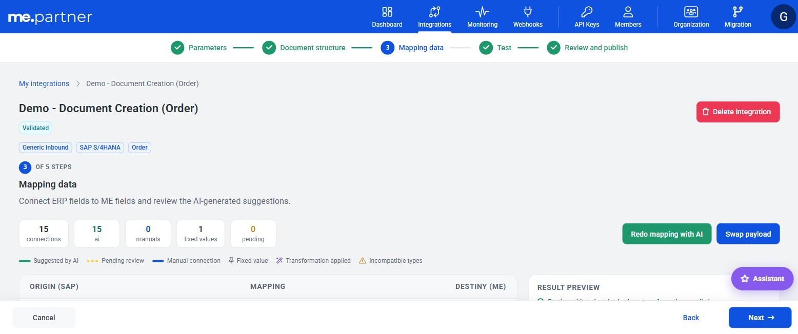Screen dimensions: 798x334
Task: Click the Swap payload button
Action: click(x=748, y=234)
